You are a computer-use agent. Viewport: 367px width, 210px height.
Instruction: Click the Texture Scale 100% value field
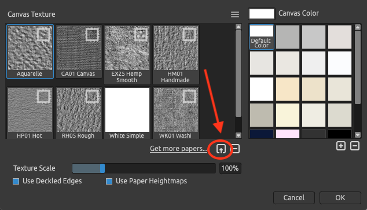click(x=230, y=168)
